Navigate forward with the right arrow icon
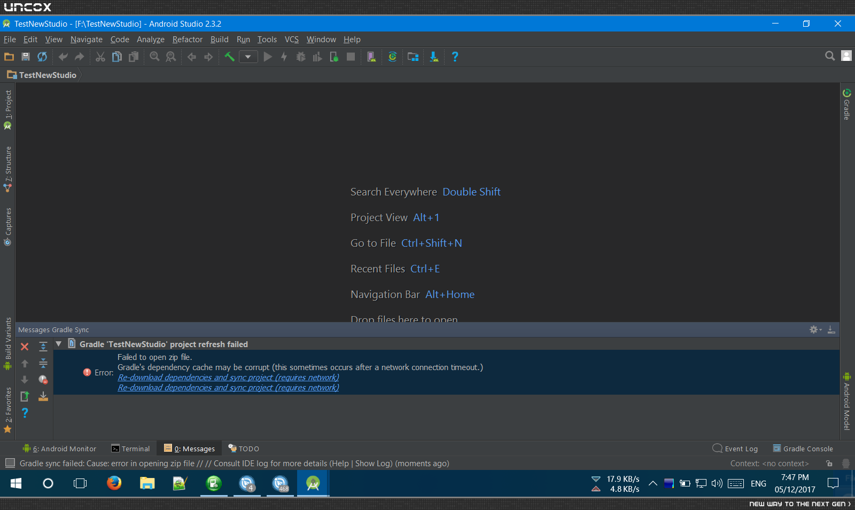Image resolution: width=855 pixels, height=510 pixels. coord(208,57)
